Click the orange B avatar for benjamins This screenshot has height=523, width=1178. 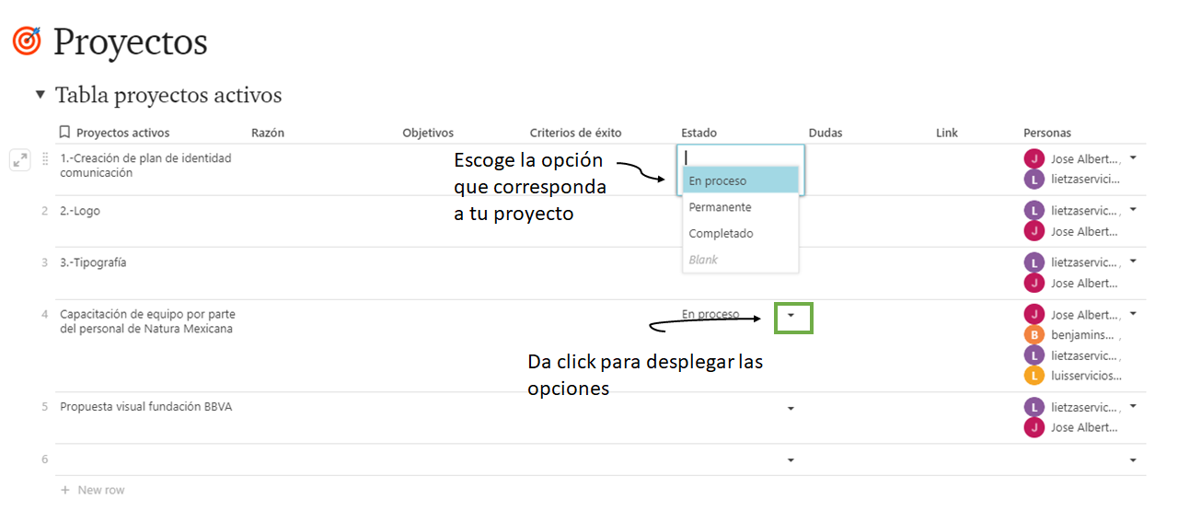click(x=1034, y=335)
